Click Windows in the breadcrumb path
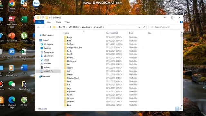Screen dimensions: 206x116 (86, 27)
